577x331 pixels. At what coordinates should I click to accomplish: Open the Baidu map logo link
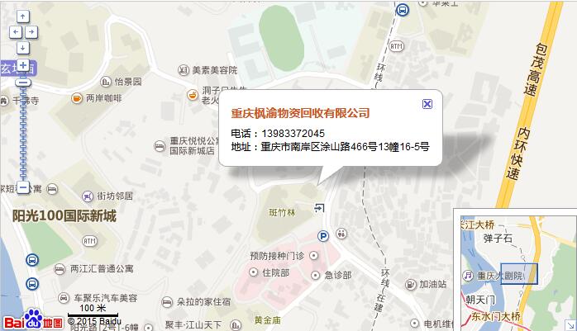[x=33, y=320]
